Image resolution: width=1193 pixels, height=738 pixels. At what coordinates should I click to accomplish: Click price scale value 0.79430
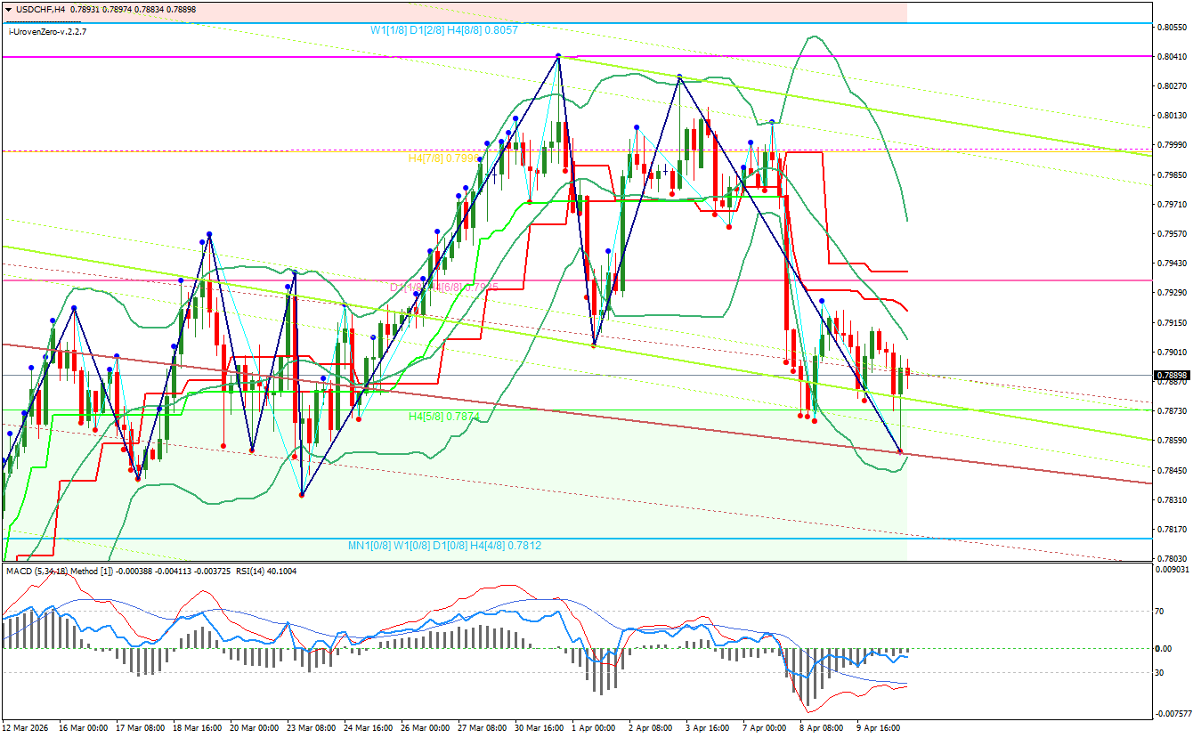click(x=1172, y=264)
